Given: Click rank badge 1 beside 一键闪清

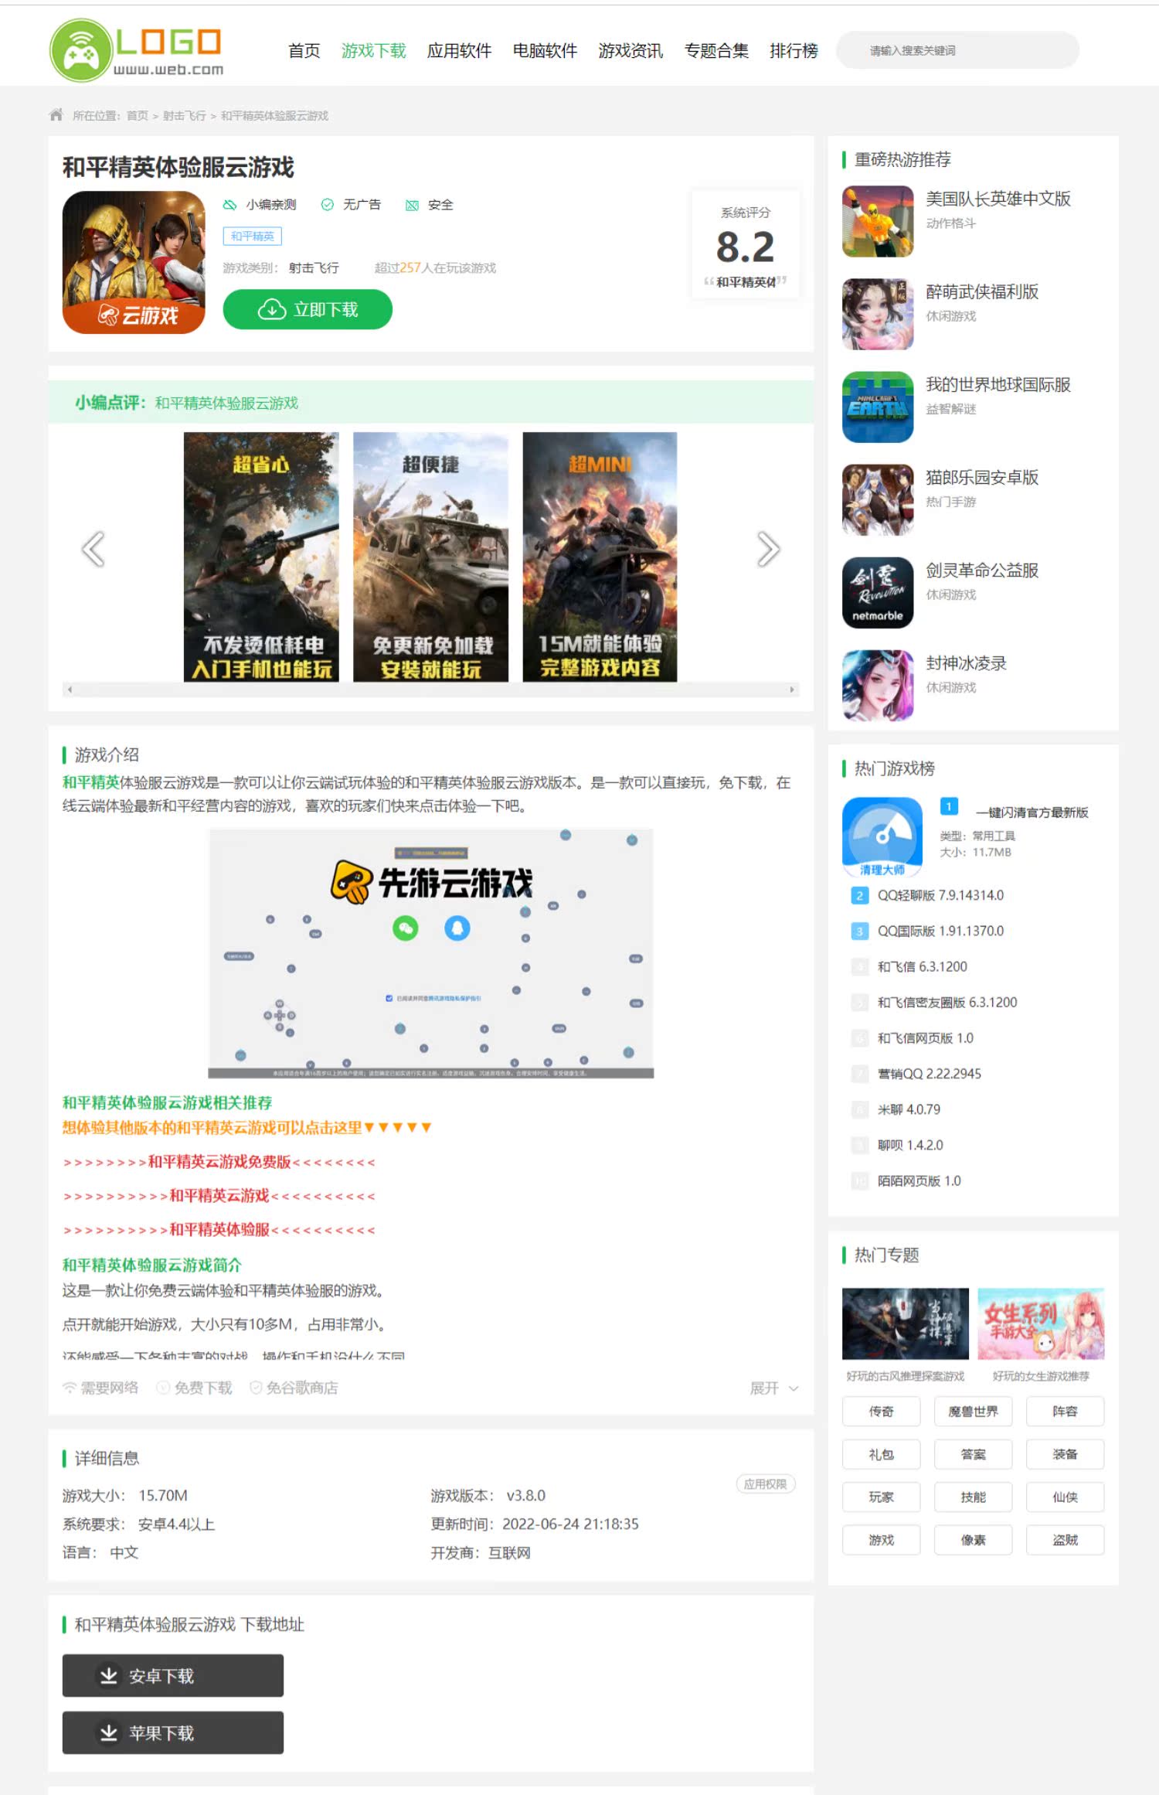Looking at the screenshot, I should pos(949,806).
